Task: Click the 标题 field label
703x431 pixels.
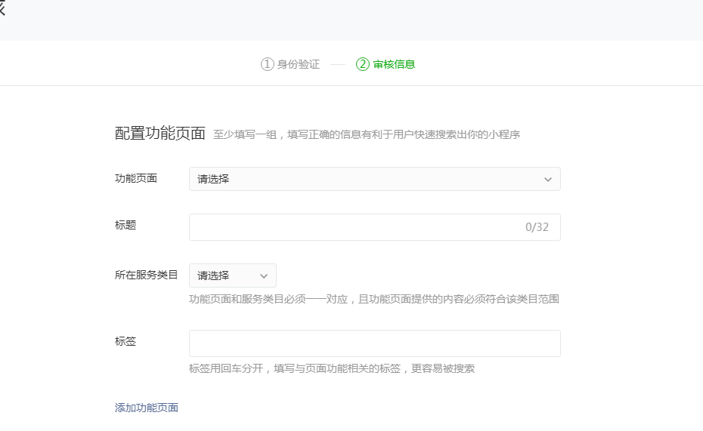Action: (125, 225)
